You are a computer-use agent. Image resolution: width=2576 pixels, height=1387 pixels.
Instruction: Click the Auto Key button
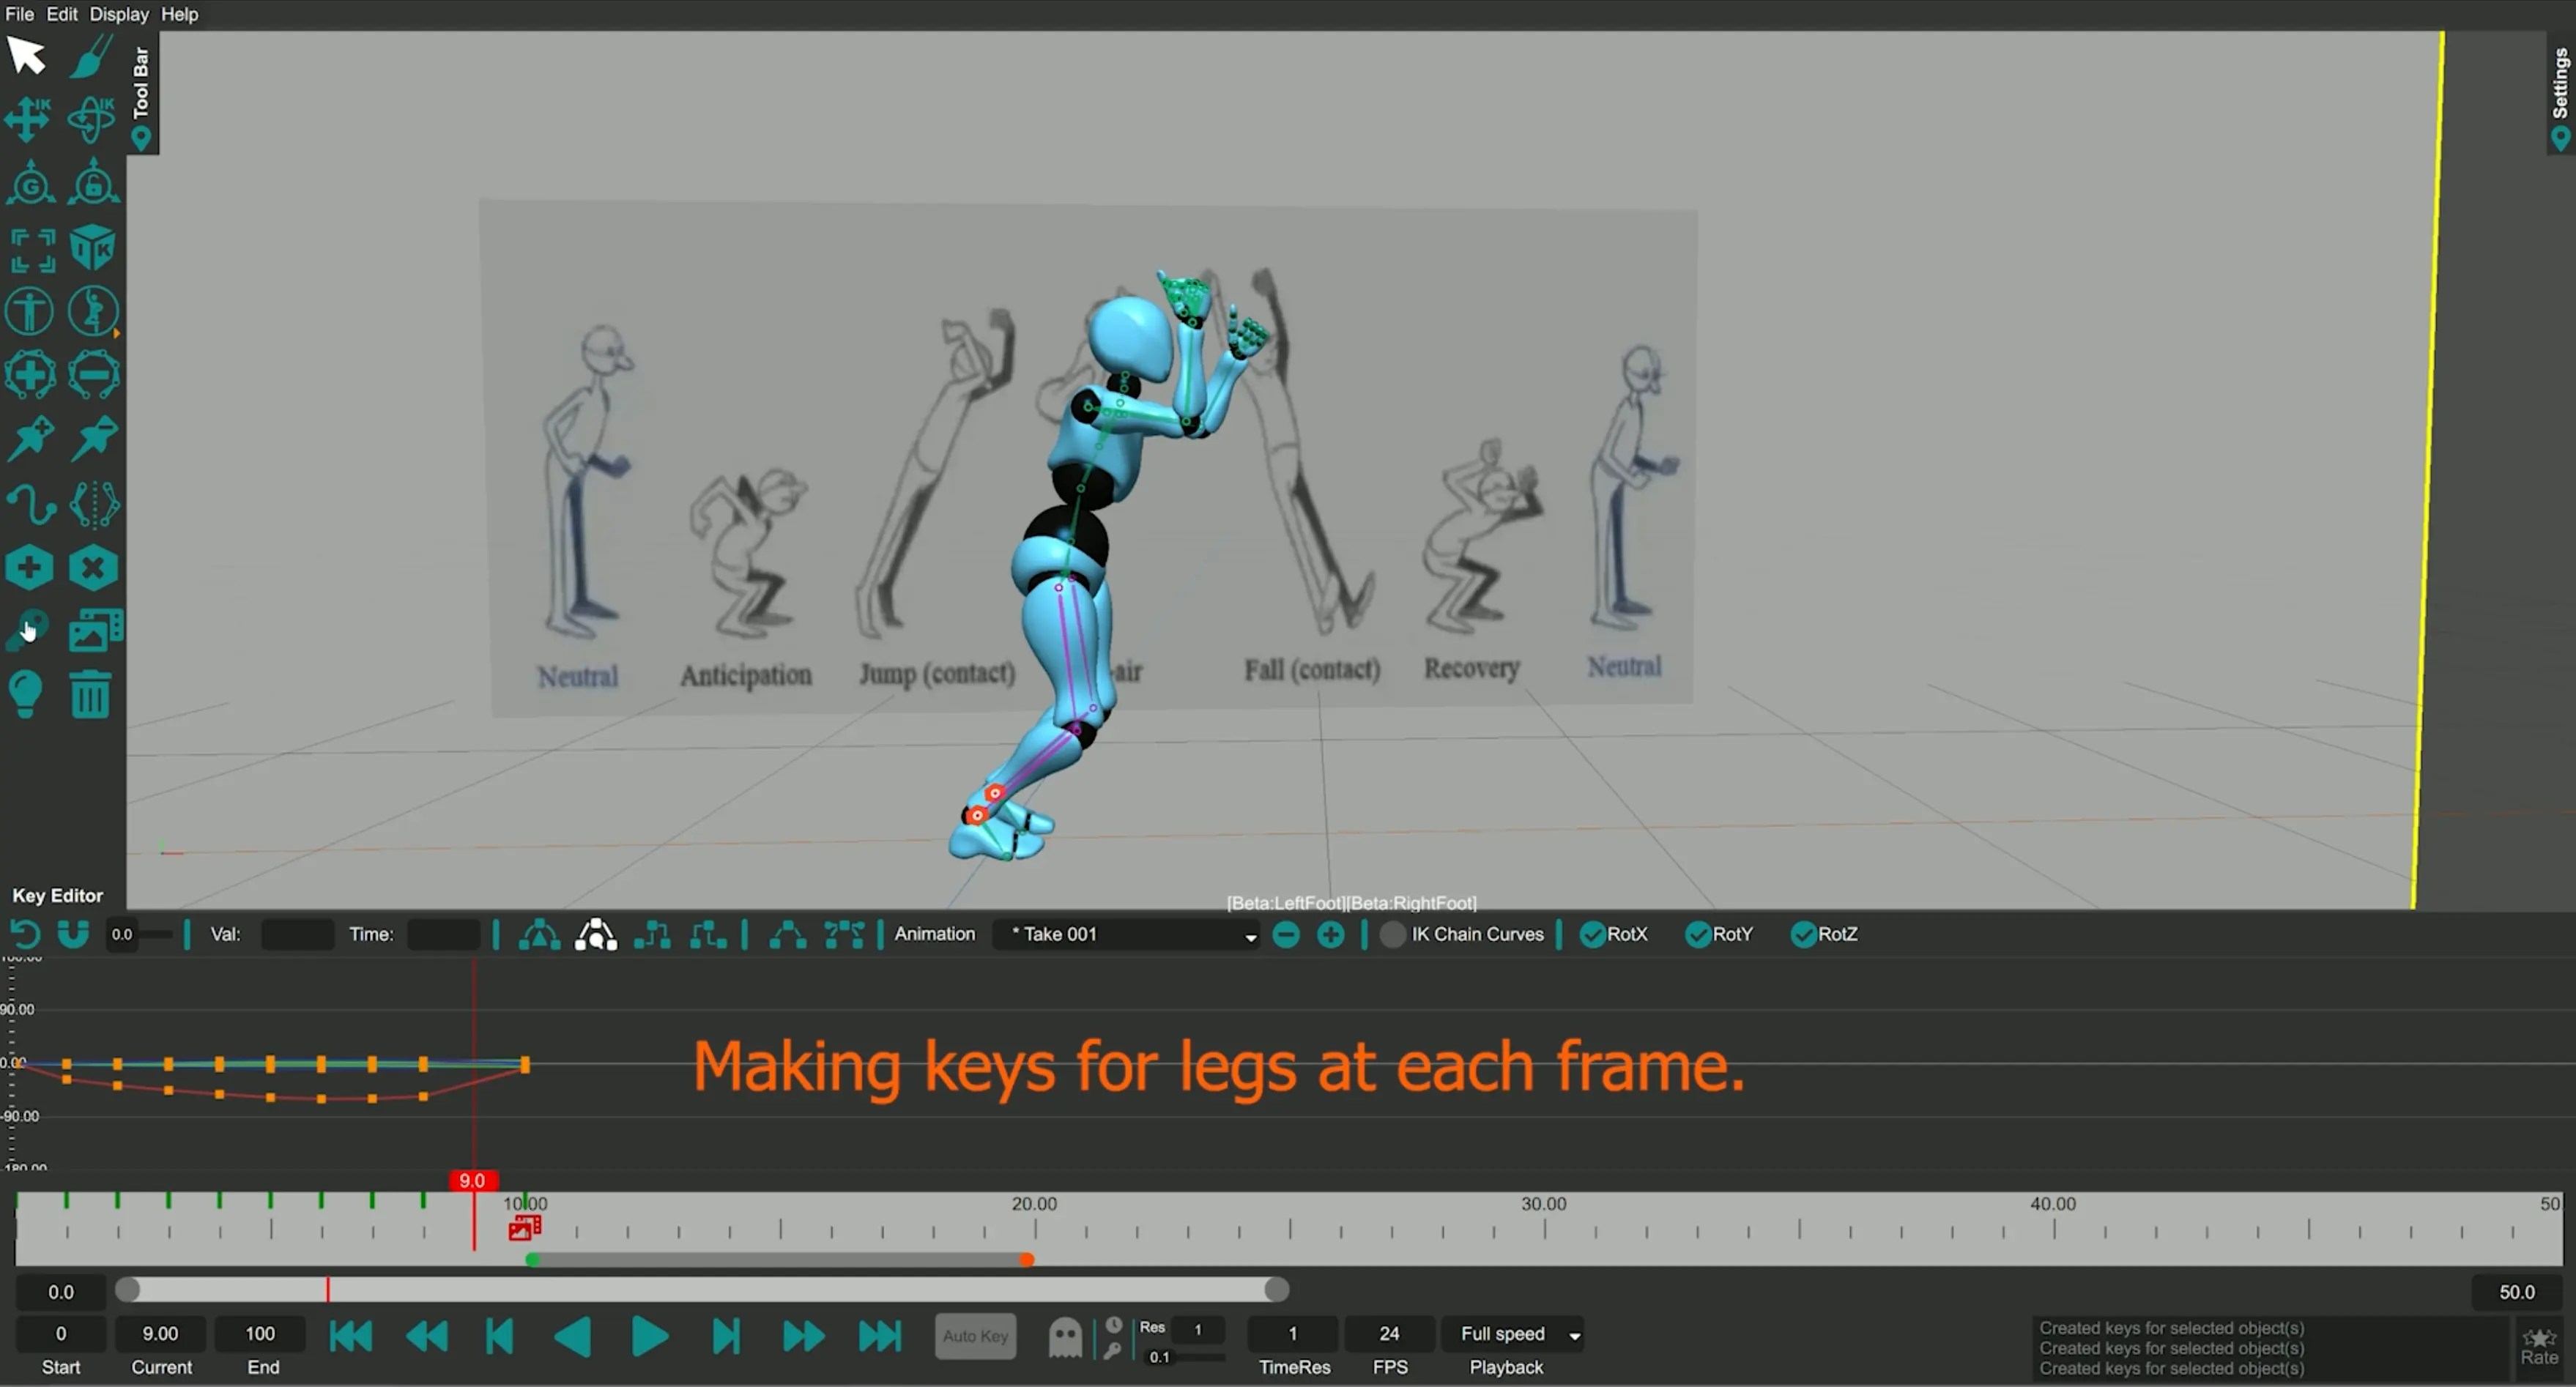click(x=975, y=1337)
